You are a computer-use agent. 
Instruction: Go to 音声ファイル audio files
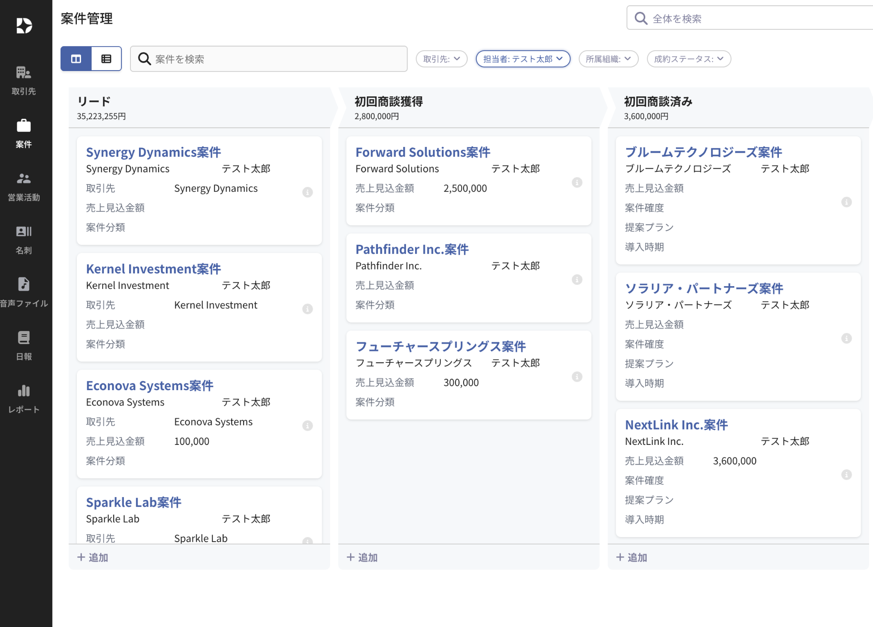click(x=23, y=292)
